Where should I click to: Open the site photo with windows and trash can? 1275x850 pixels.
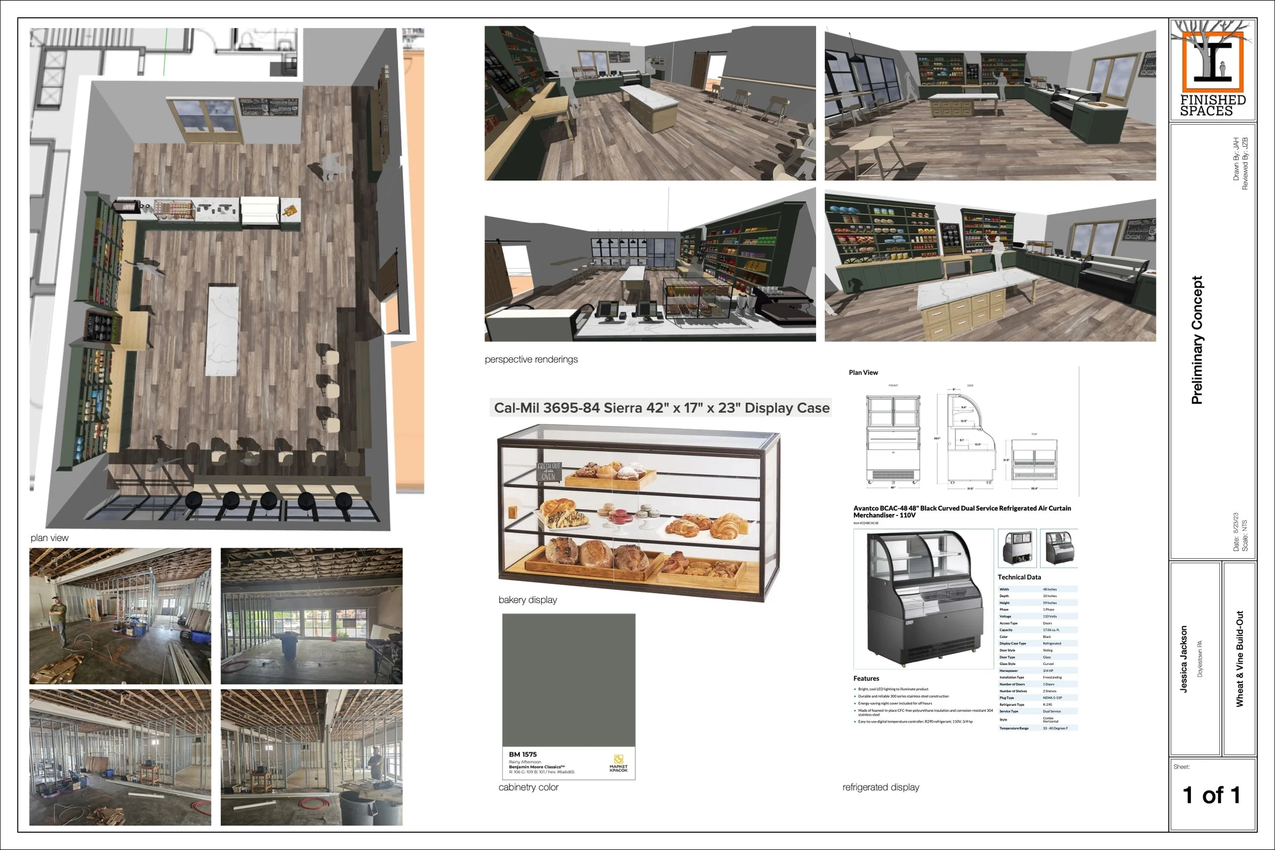click(x=311, y=616)
